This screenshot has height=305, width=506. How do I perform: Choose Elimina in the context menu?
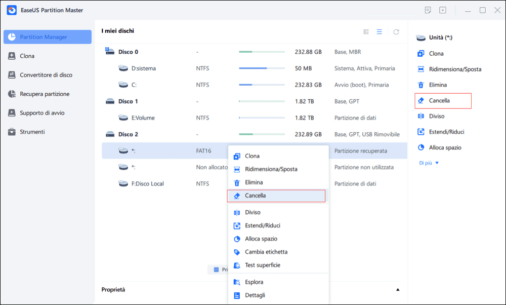[x=278, y=182]
